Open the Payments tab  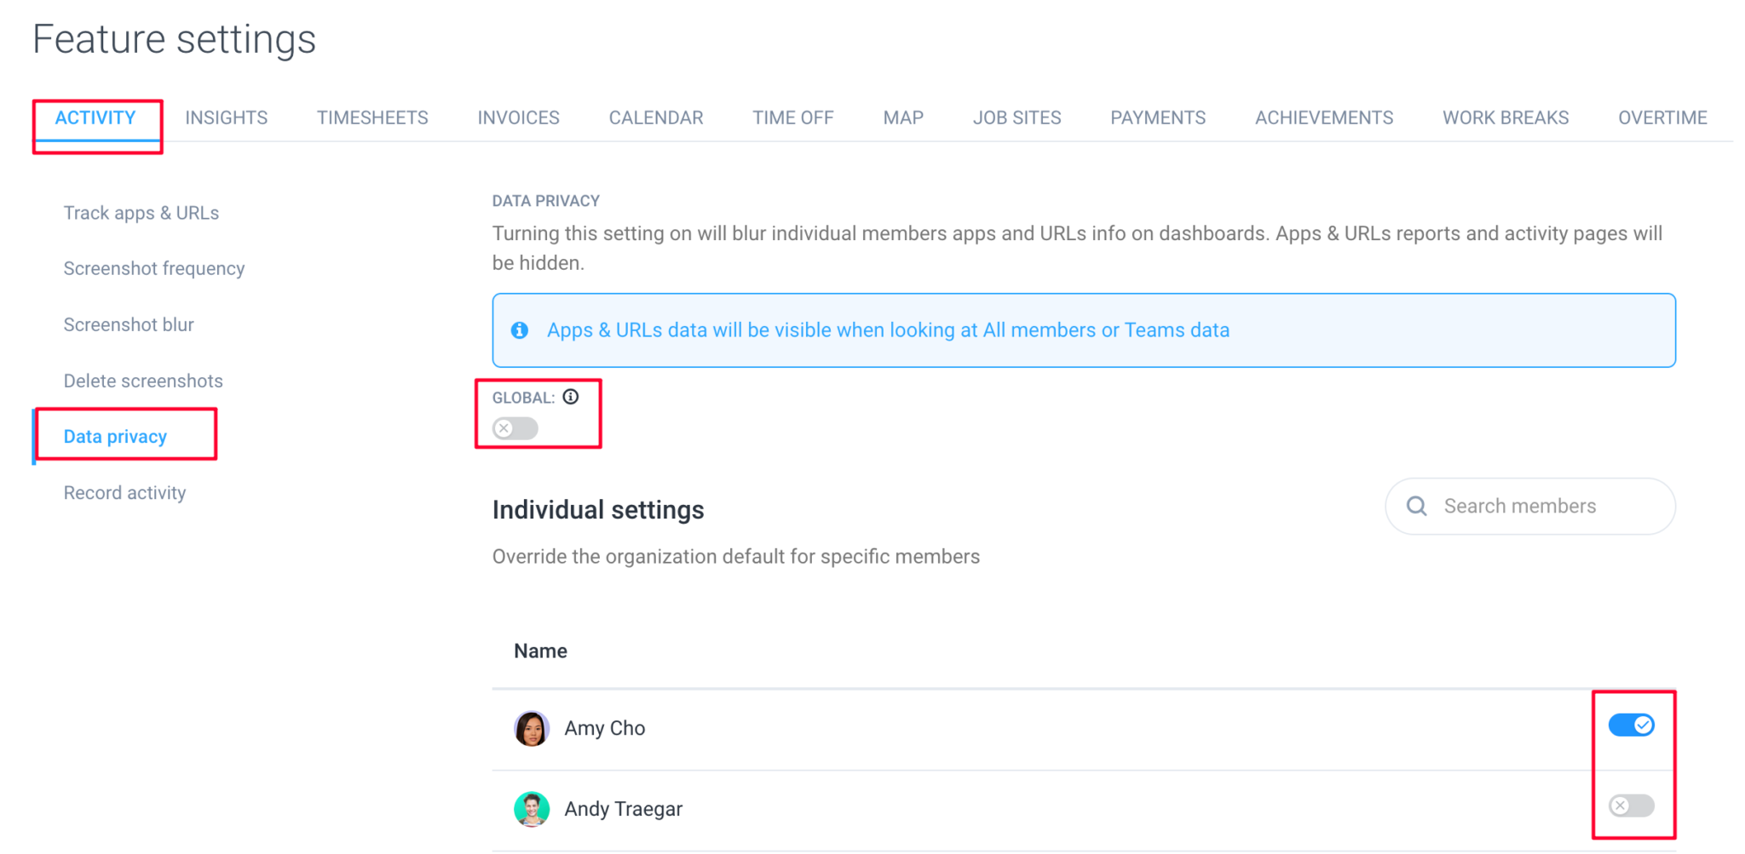(x=1157, y=117)
